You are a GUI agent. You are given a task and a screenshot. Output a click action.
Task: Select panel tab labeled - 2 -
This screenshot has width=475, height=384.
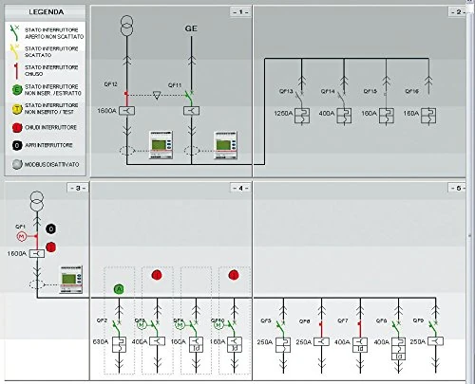[458, 12]
